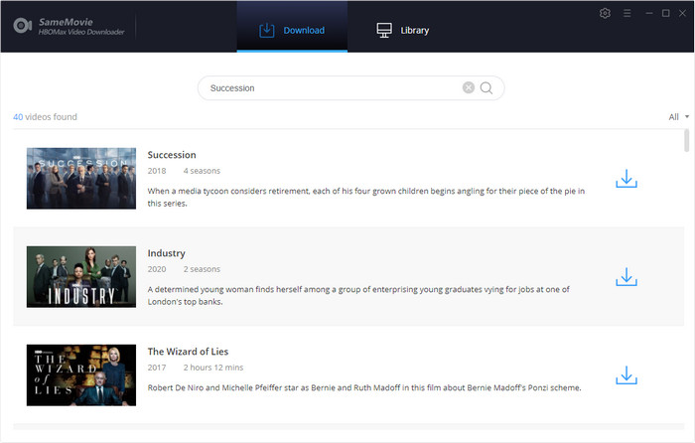Select the Industry poster thumbnail

pos(81,277)
